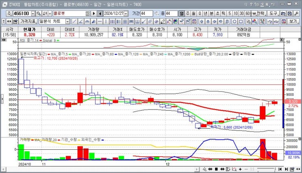Jump to chart start with skip-first icon

click(280, 169)
